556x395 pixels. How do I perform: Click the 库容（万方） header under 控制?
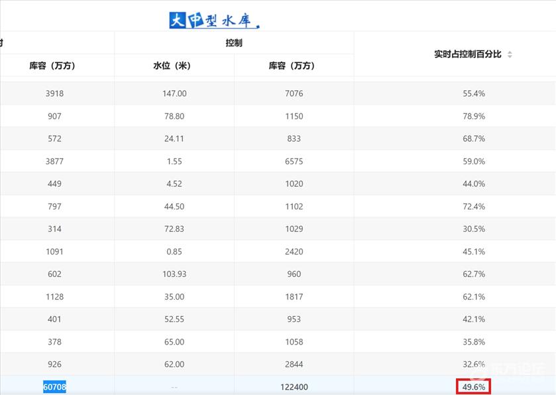tap(294, 66)
